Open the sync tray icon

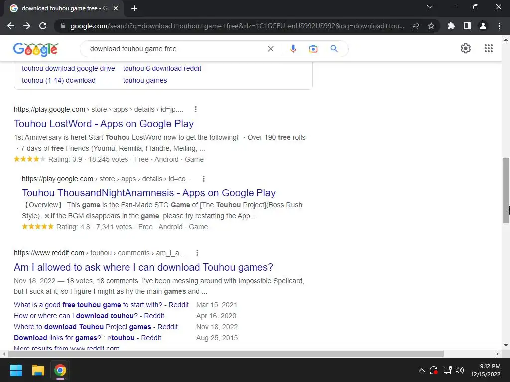tap(434, 370)
